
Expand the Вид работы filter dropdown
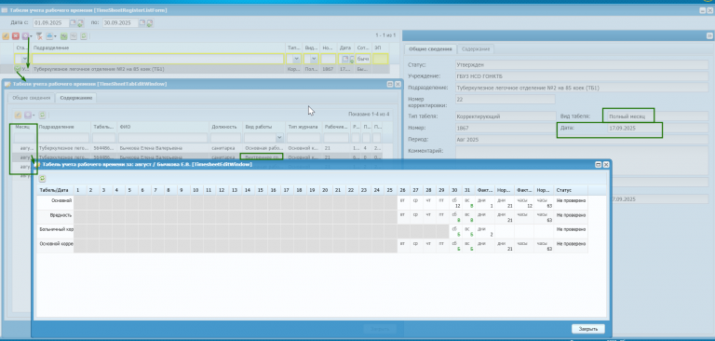279,138
